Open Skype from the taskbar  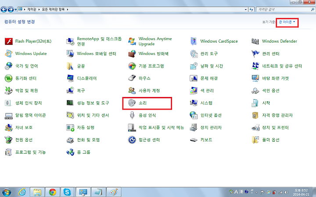tap(67, 192)
